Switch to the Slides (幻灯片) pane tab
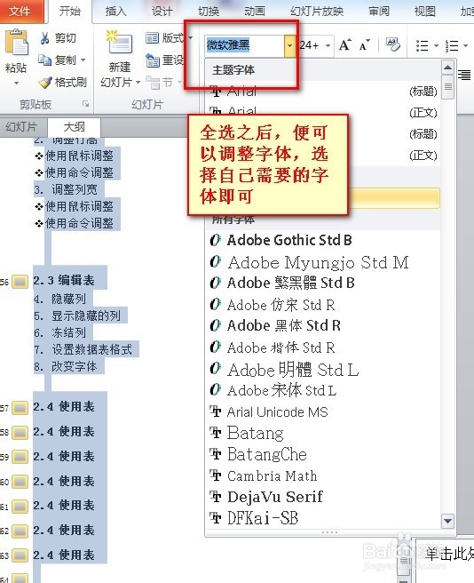Screen dimensions: 474x583 click(21, 127)
